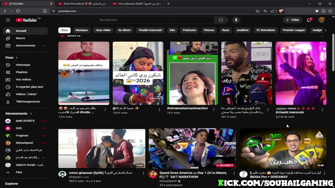Open Playlists in sidebar
The width and height of the screenshot is (335, 188).
tap(25, 72)
